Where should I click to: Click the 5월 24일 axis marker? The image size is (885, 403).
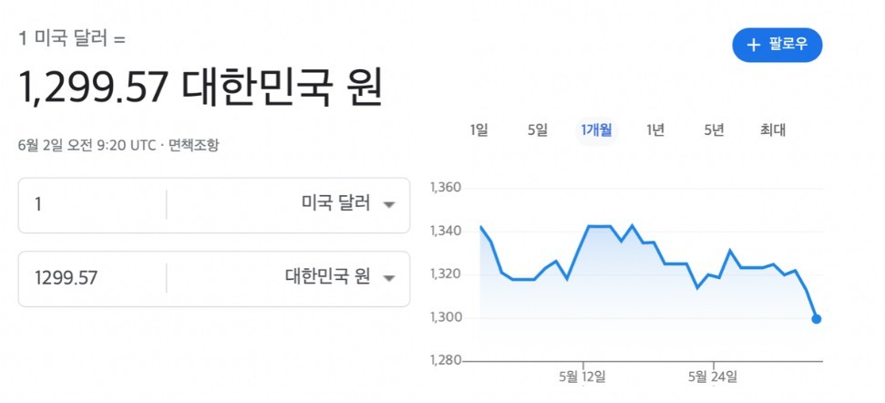coord(713,376)
